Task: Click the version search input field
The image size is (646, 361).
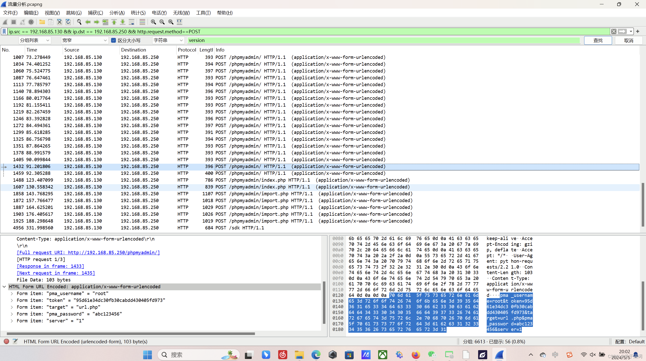Action: point(383,40)
